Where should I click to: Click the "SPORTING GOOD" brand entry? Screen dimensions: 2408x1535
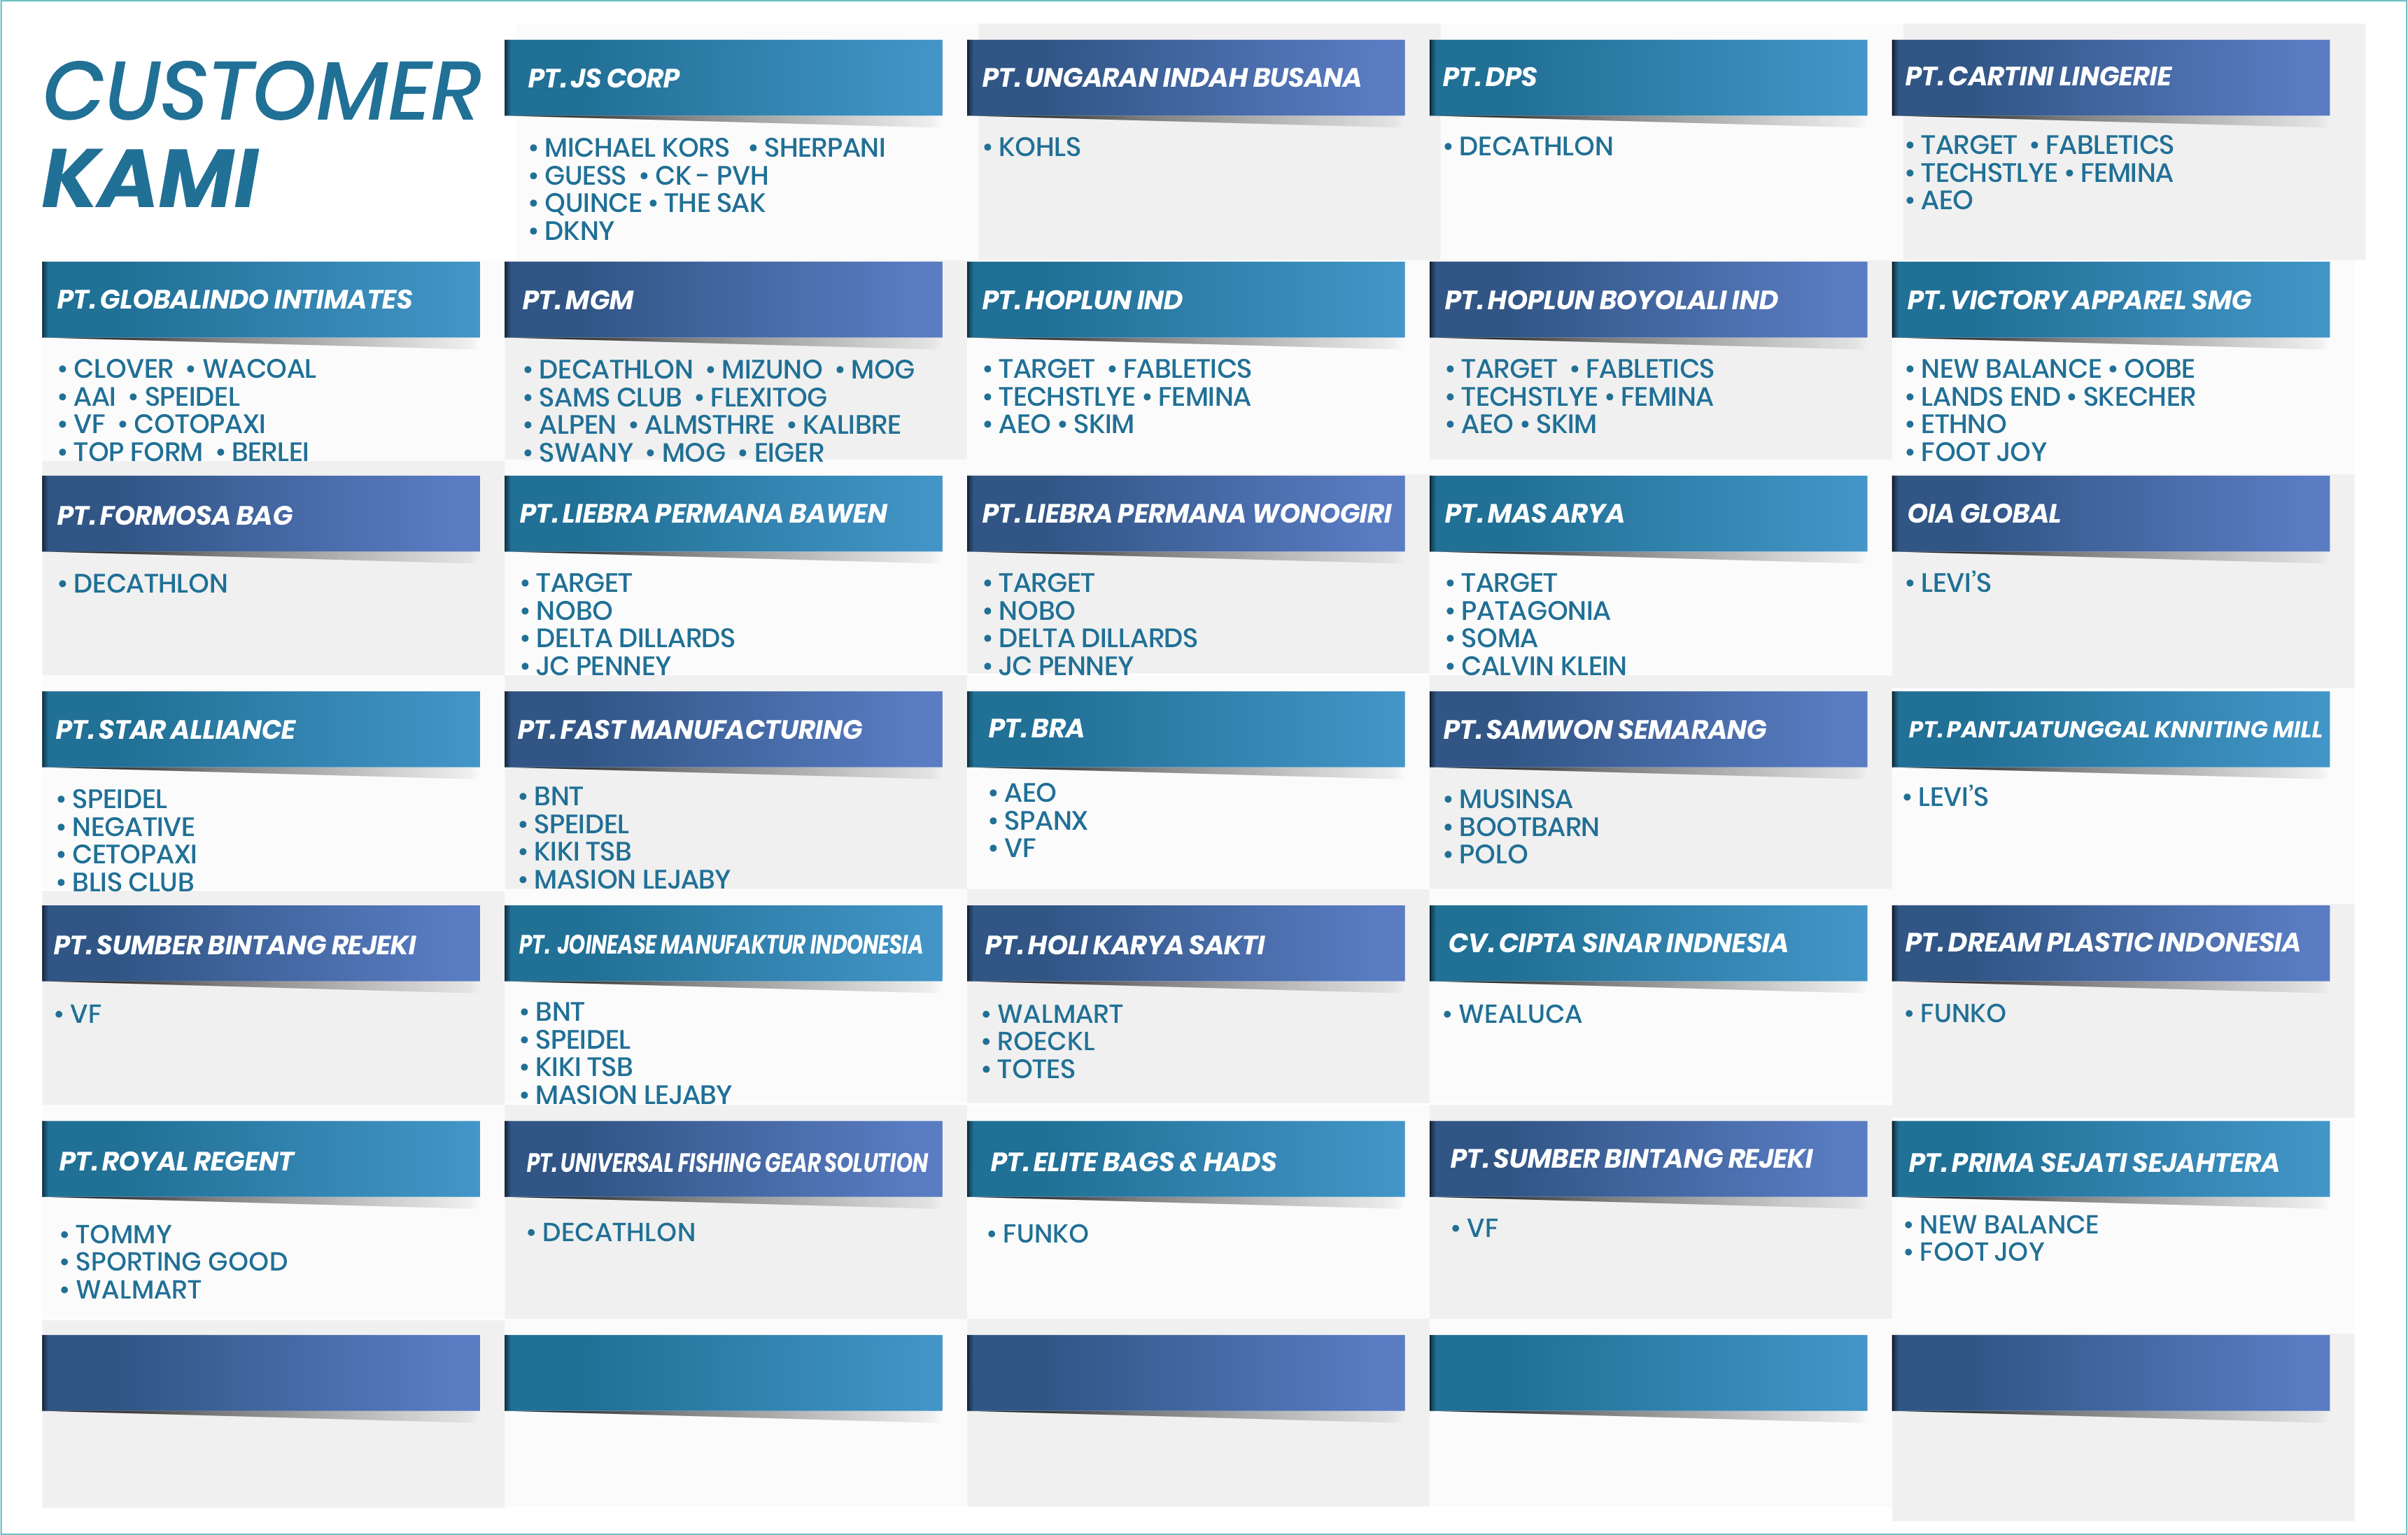181,1262
